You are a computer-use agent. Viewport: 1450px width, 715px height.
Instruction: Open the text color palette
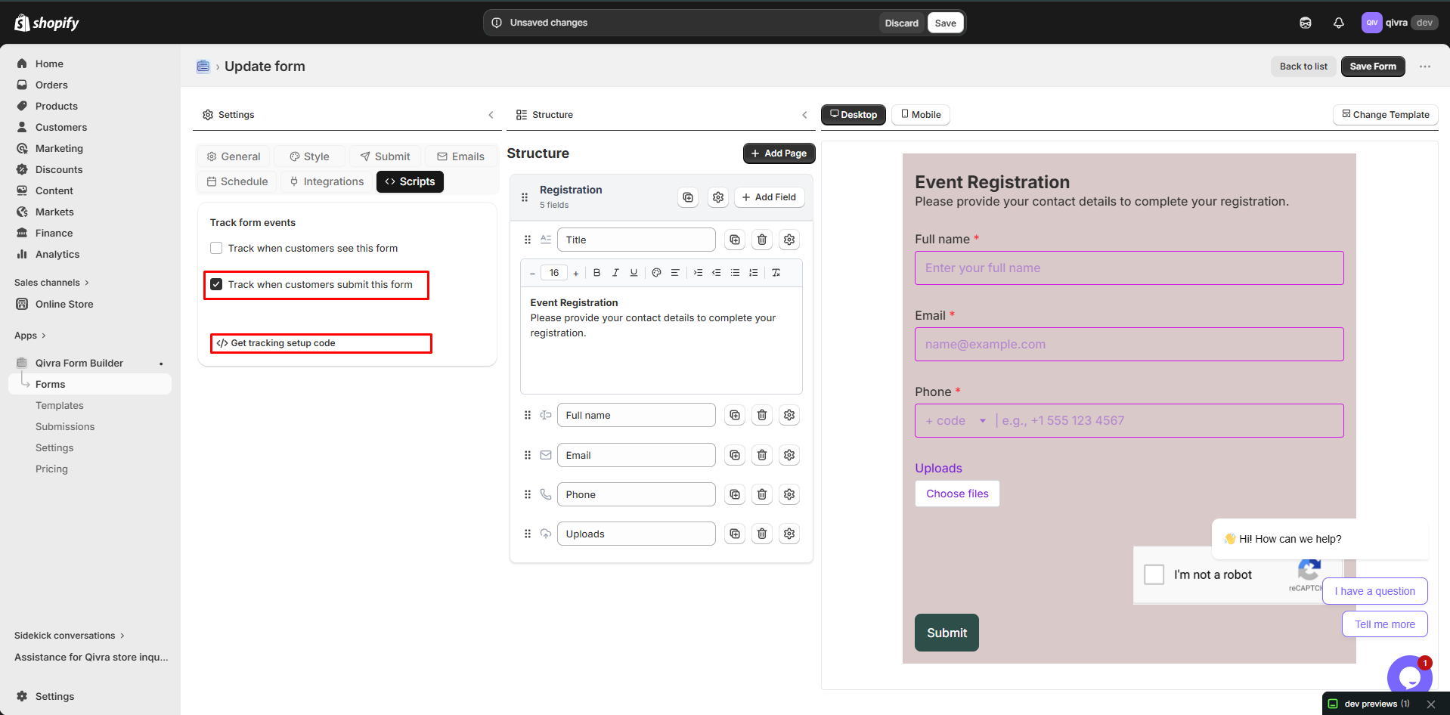tap(656, 273)
